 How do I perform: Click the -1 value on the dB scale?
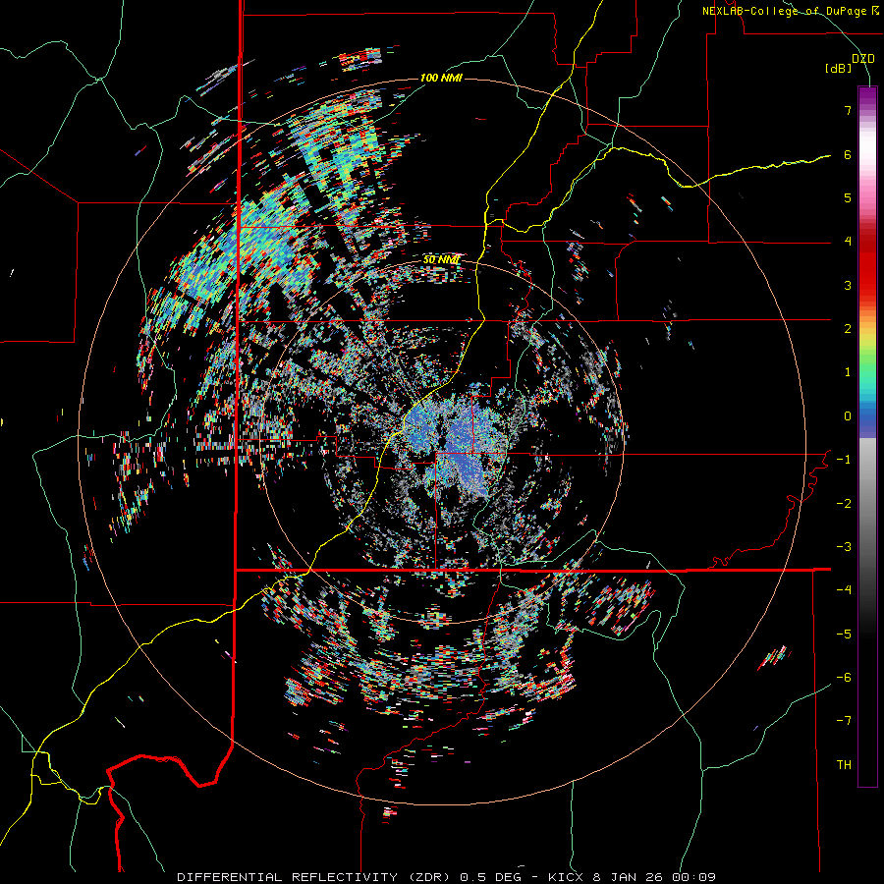tap(844, 460)
